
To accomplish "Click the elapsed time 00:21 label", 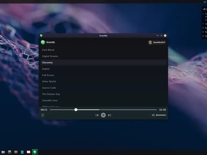I will (44, 110).
